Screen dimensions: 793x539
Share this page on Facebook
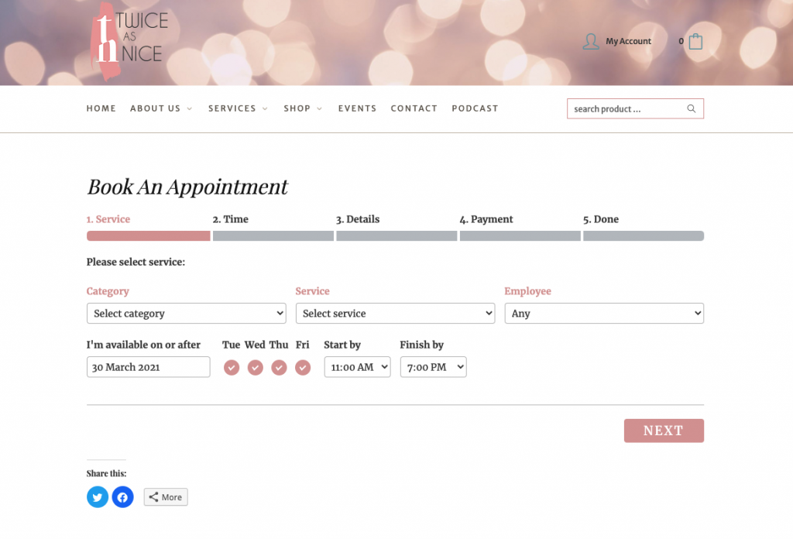coord(122,497)
